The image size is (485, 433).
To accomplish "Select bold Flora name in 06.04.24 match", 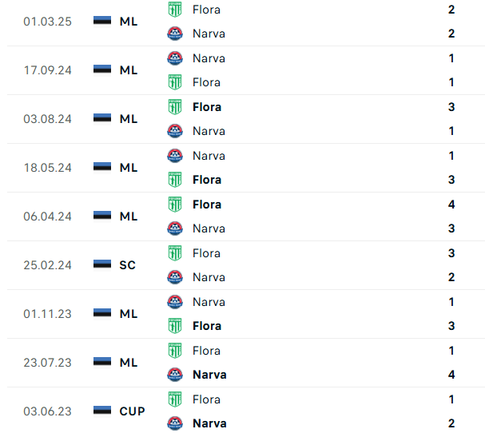I will 207,205.
